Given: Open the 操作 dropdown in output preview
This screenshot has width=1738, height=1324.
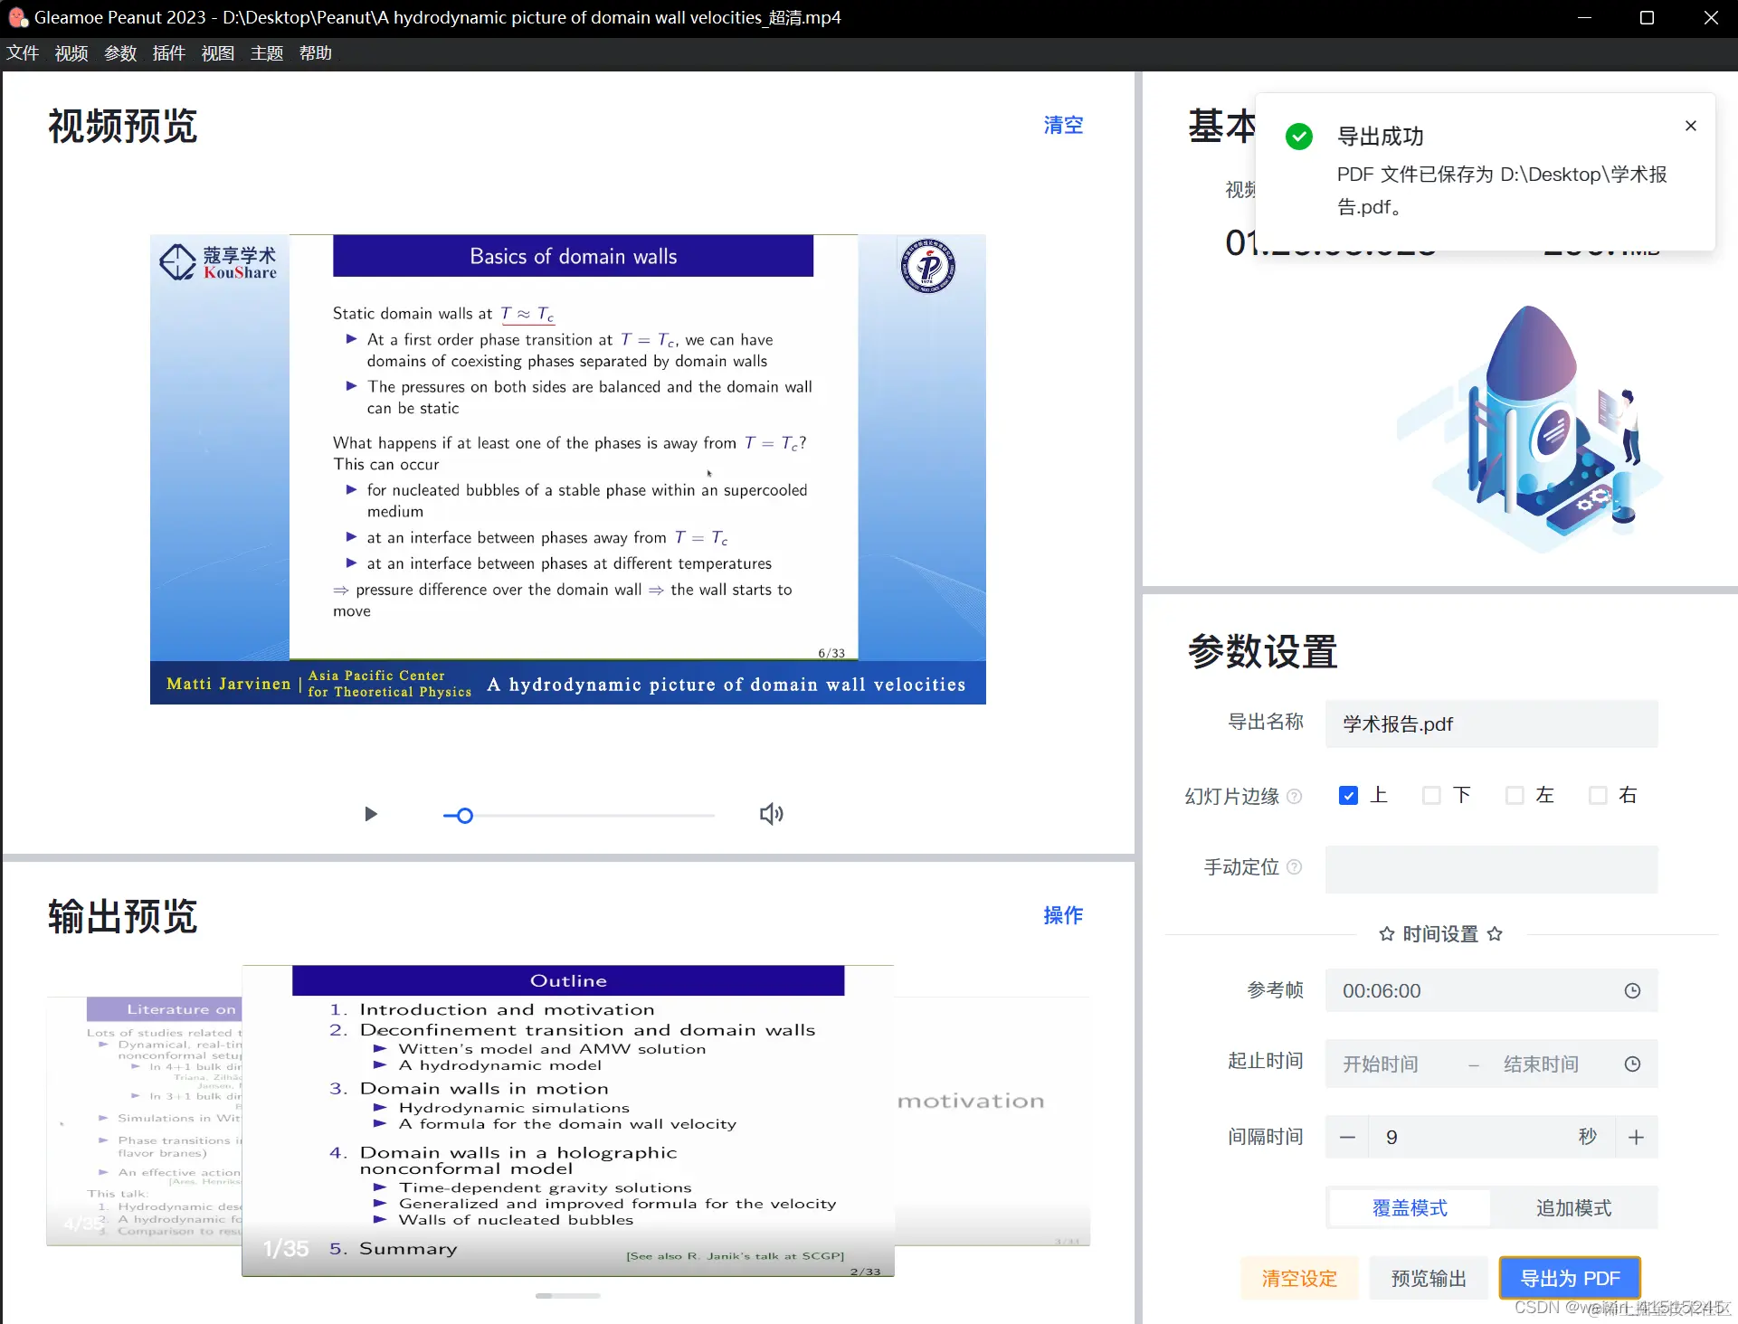Looking at the screenshot, I should click(x=1062, y=915).
